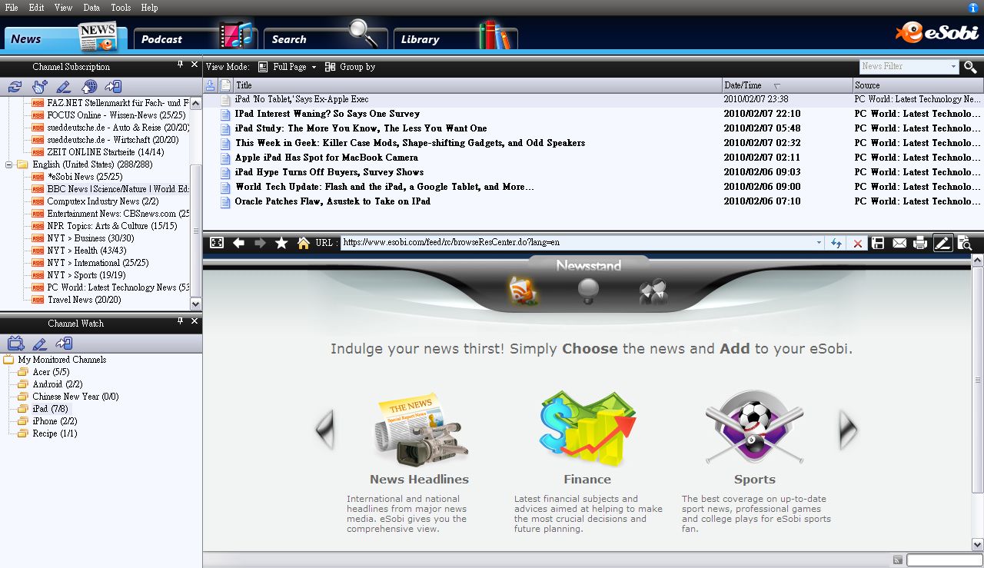
Task: Click the edit pencil icon in Channel Subscription
Action: pos(64,87)
